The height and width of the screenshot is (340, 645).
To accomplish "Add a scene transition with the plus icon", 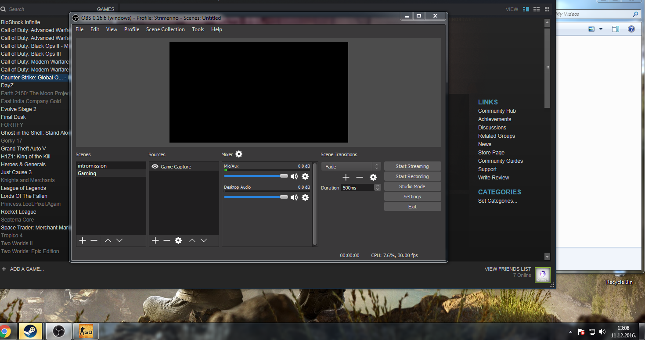I will point(346,177).
